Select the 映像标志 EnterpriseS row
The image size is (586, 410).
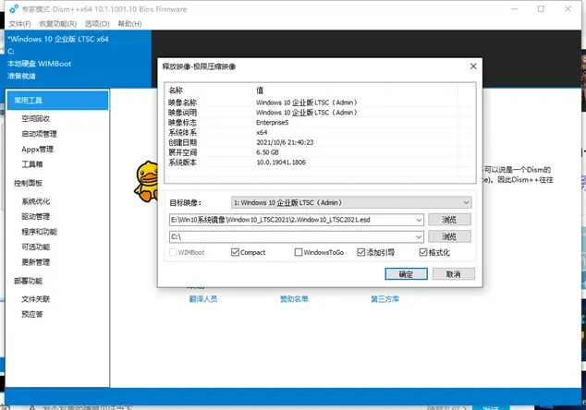(320, 123)
